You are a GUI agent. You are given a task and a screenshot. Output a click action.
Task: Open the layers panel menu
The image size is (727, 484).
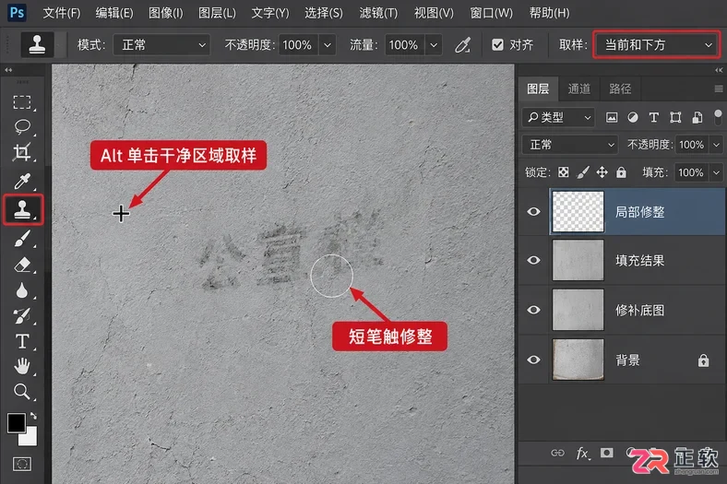[718, 89]
